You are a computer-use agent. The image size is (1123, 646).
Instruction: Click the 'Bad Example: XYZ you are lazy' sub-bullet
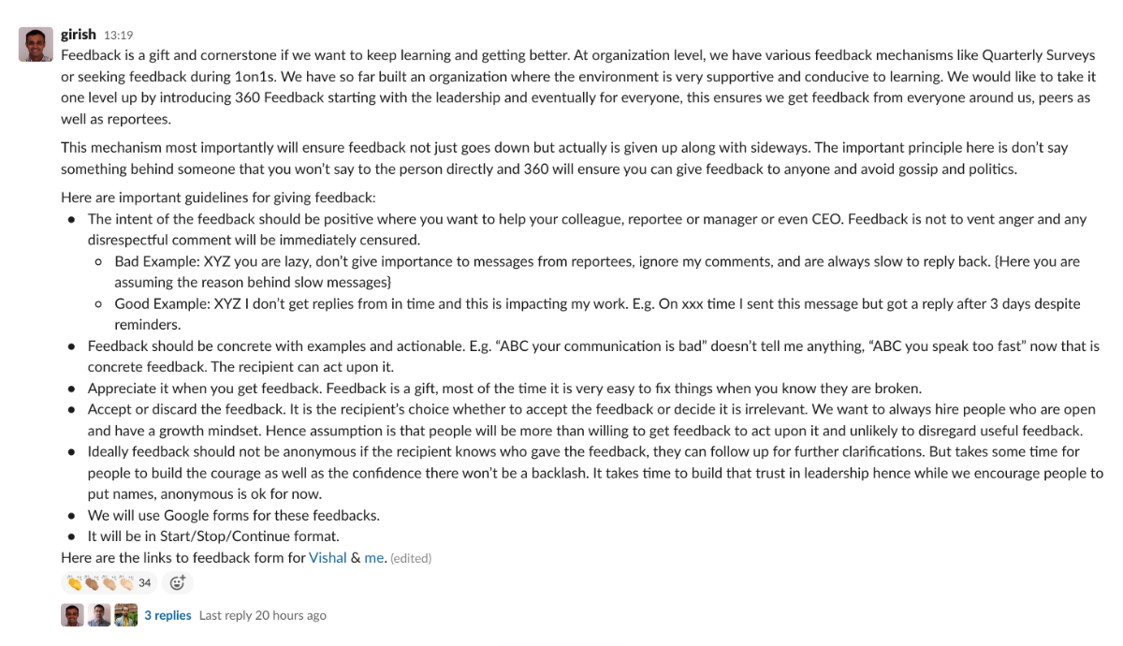point(374,261)
